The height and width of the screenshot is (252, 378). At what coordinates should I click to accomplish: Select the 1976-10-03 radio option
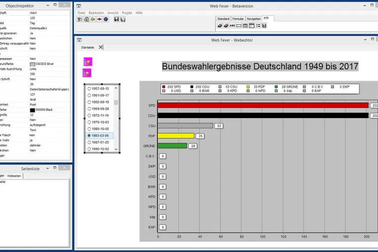[x=89, y=122]
